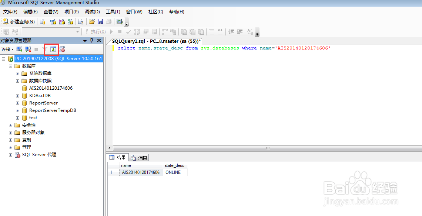Screen dimensions: 422x216
Task: Switch to Results to Grid
Action: 192,32
